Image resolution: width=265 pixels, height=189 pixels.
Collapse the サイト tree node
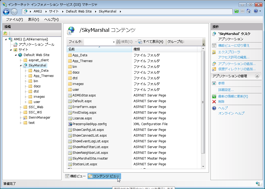tap(11, 50)
